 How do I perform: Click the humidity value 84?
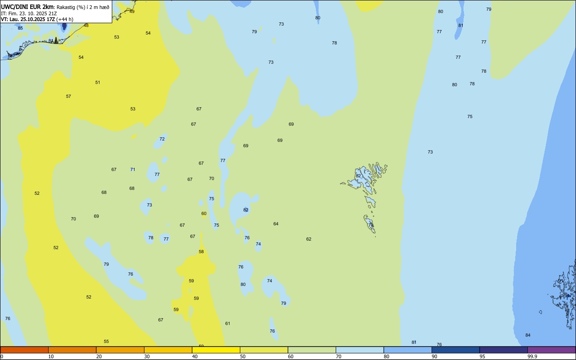[528, 335]
